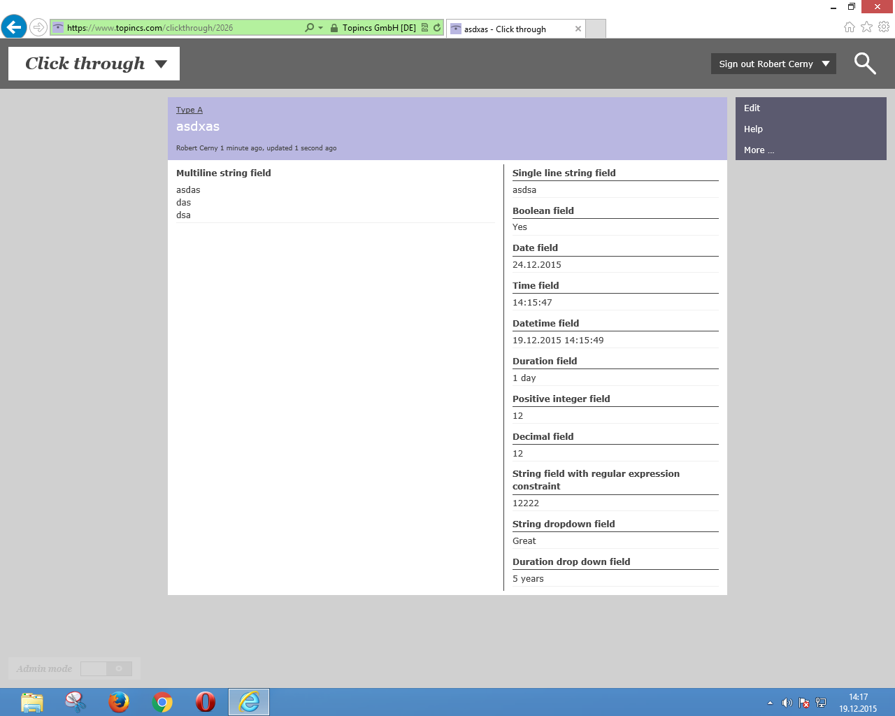895x716 pixels.
Task: Launch Chrome from the taskbar
Action: [162, 701]
